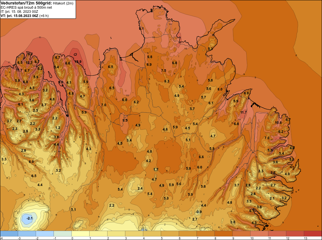Click the 9.8 temperature value
Screen dimensions: 322x240
(x=61, y=82)
